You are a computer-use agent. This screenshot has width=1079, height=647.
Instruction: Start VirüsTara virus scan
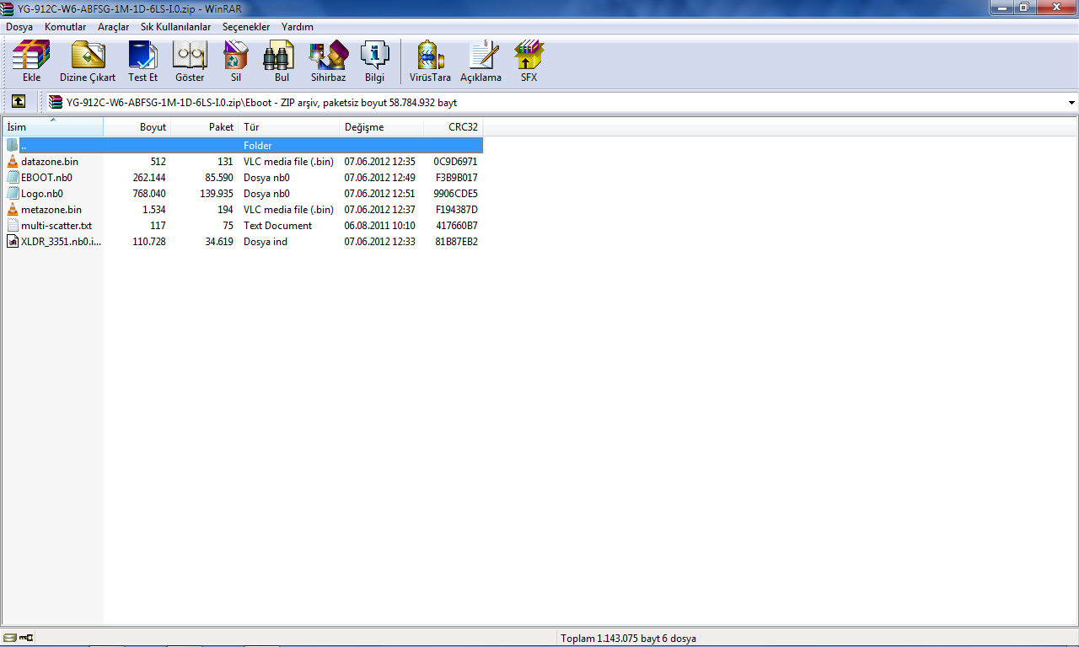click(x=430, y=61)
